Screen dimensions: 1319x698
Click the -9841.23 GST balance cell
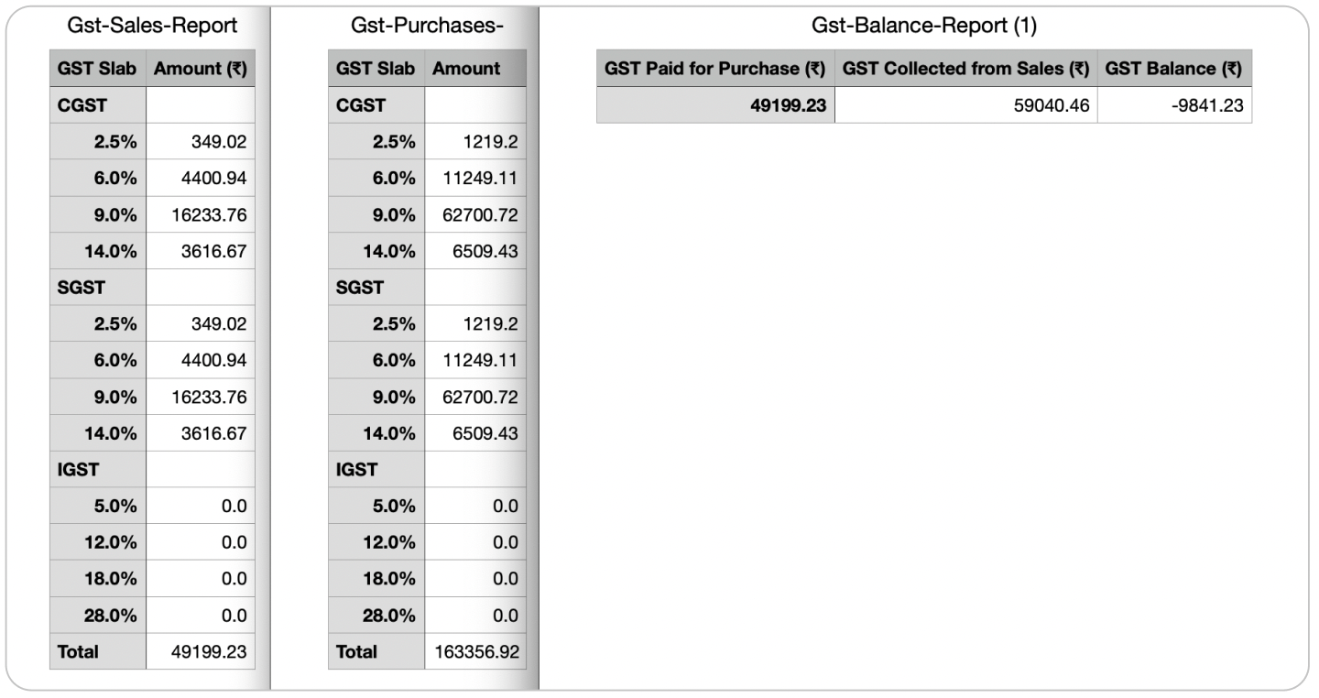[1173, 105]
